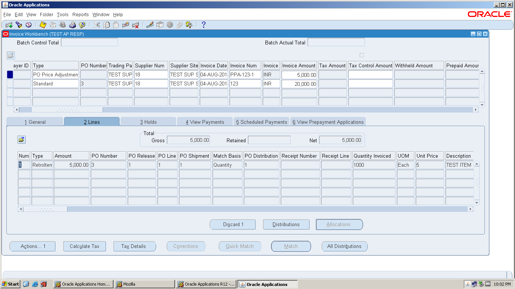Open Attachments with the paperclip icon
Viewport: 515px width, 289px height.
point(179,25)
